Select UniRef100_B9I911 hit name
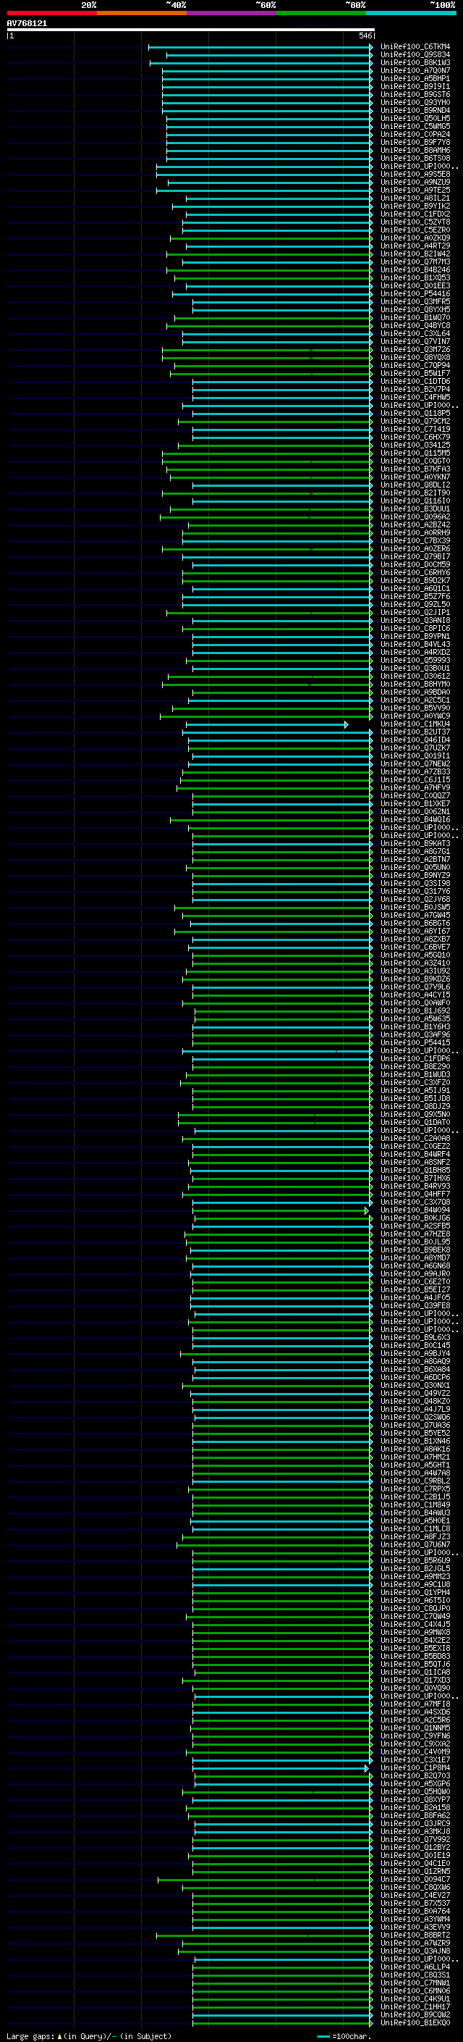 [x=415, y=86]
